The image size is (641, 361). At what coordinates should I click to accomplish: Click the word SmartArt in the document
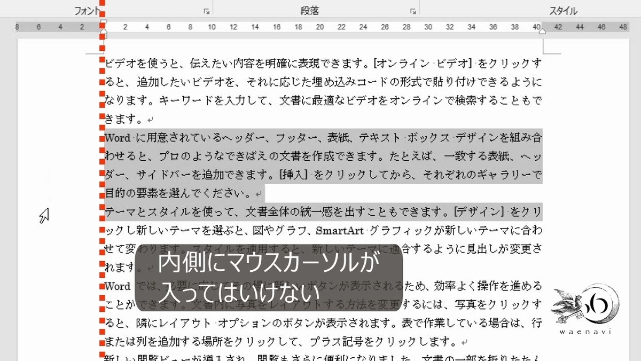pos(340,231)
